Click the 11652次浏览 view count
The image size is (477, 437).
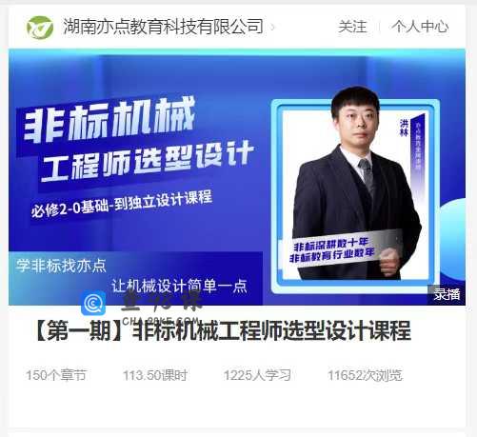pyautogui.click(x=365, y=375)
